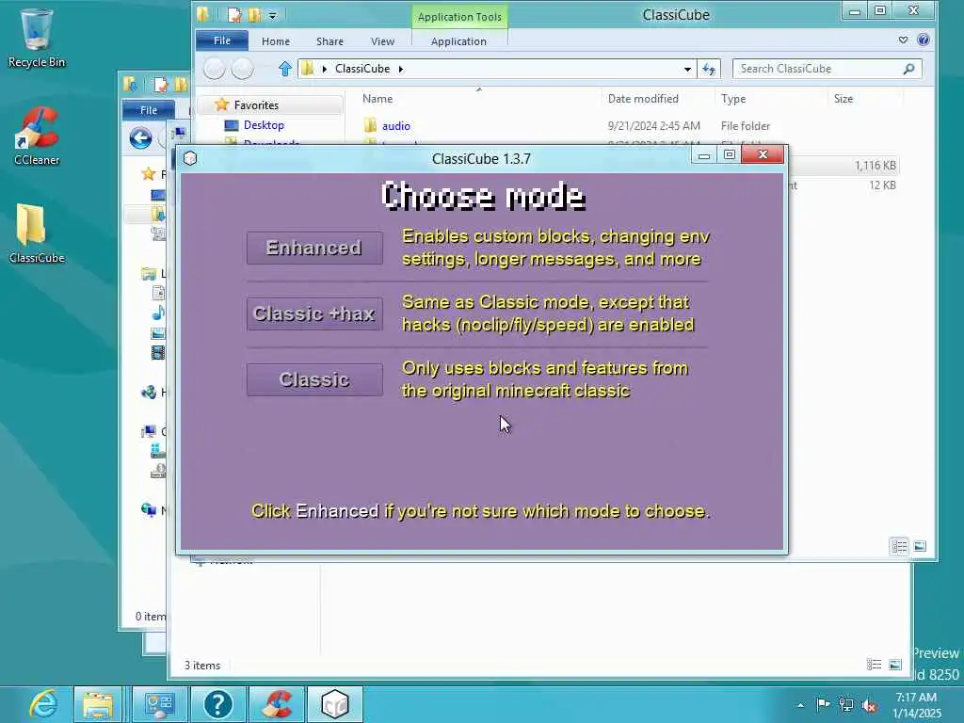964x723 pixels.
Task: Select the audio folder in file list
Action: (x=396, y=126)
